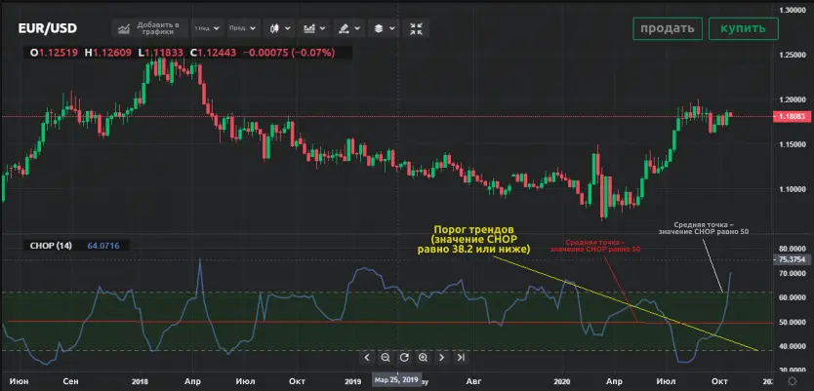Zoom out using the magnifier minus icon

[386, 358]
